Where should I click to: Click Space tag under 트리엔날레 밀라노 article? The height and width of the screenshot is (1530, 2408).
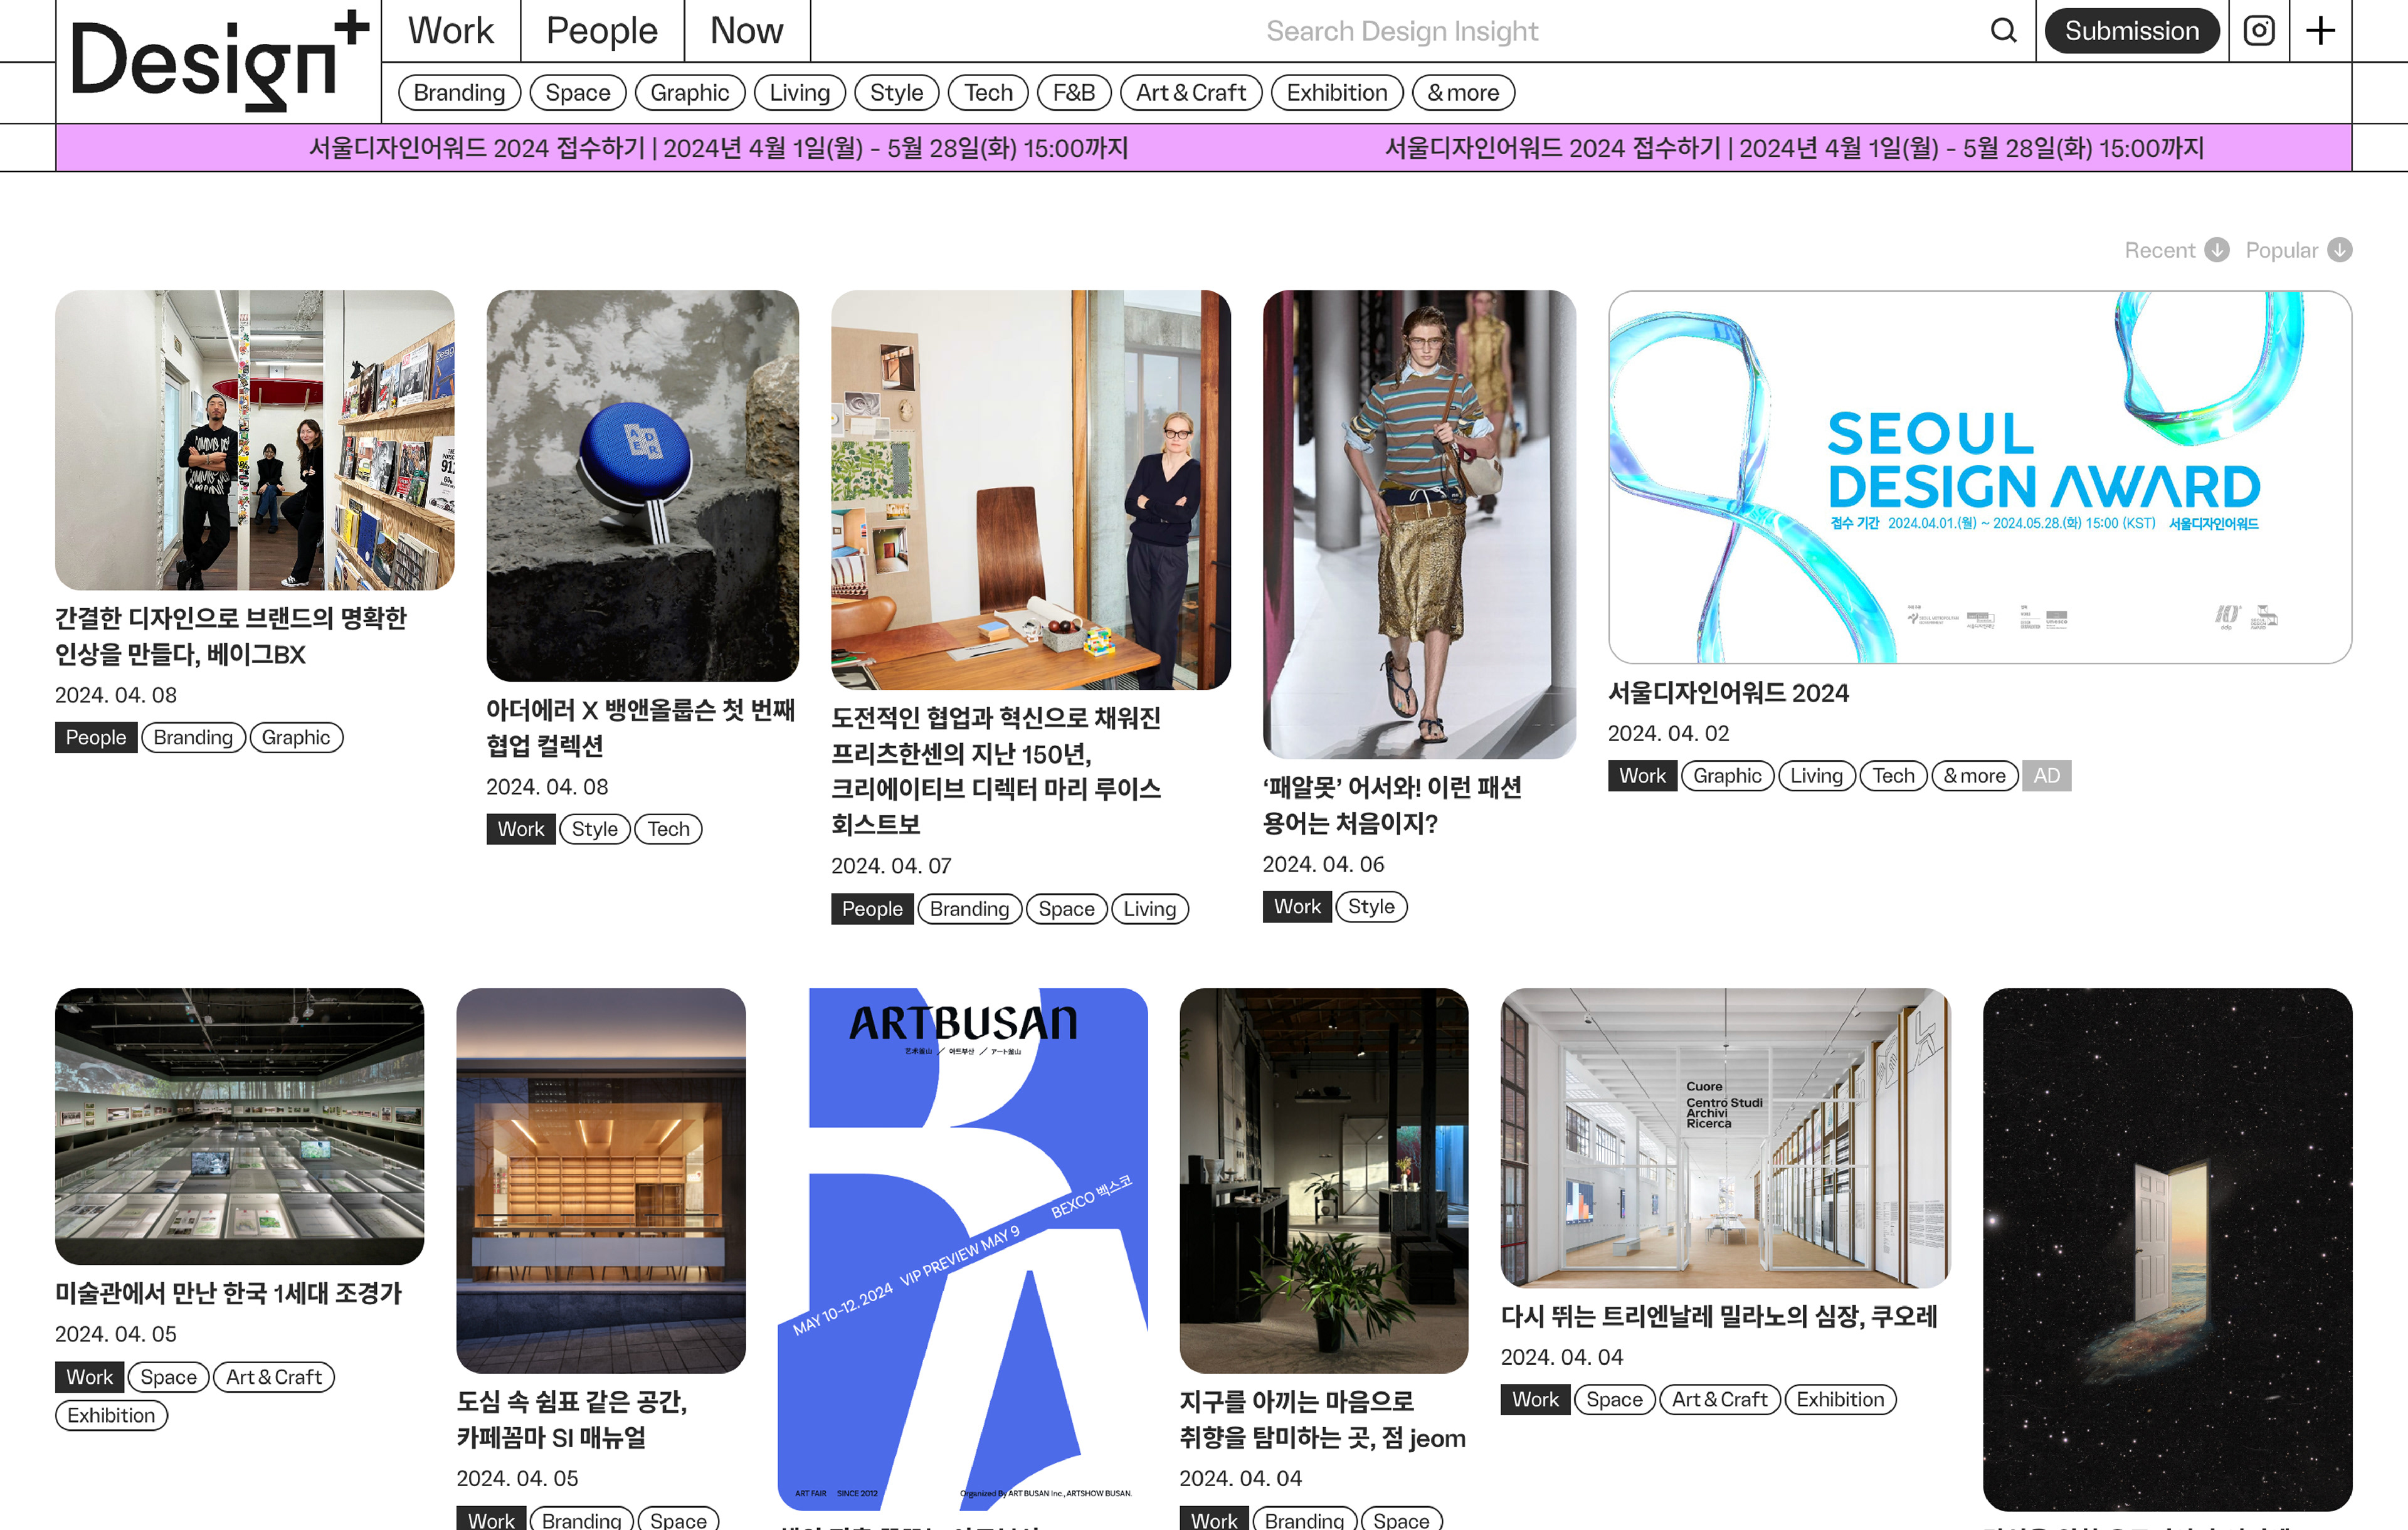(x=1615, y=1400)
